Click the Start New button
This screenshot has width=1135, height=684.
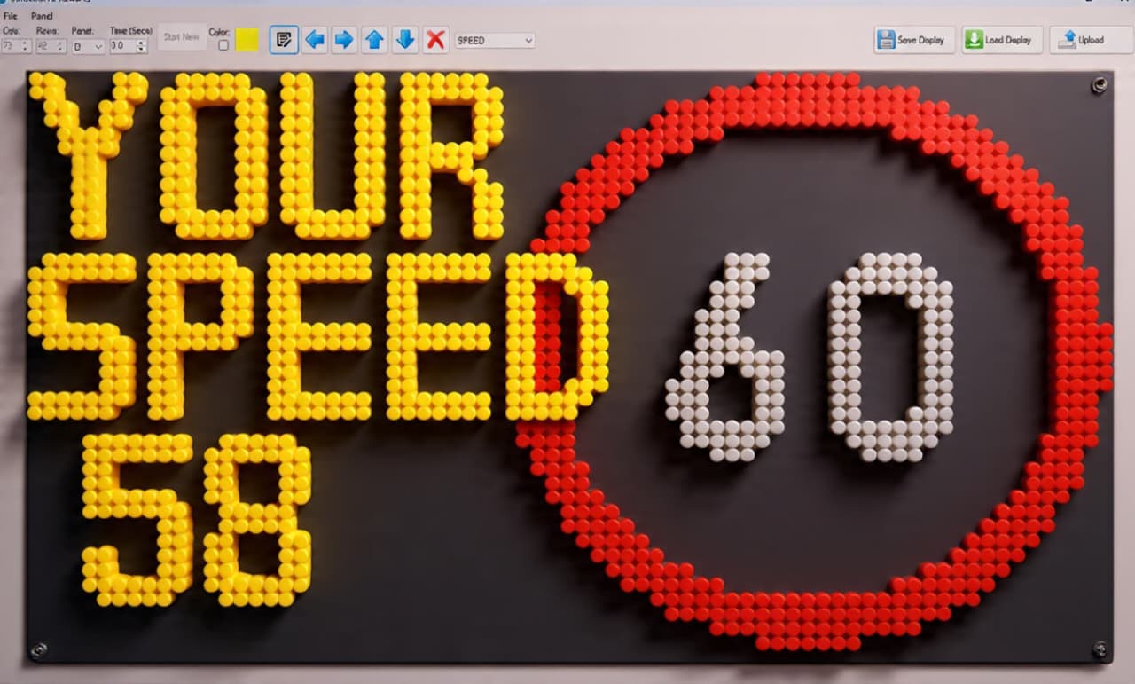(x=182, y=37)
